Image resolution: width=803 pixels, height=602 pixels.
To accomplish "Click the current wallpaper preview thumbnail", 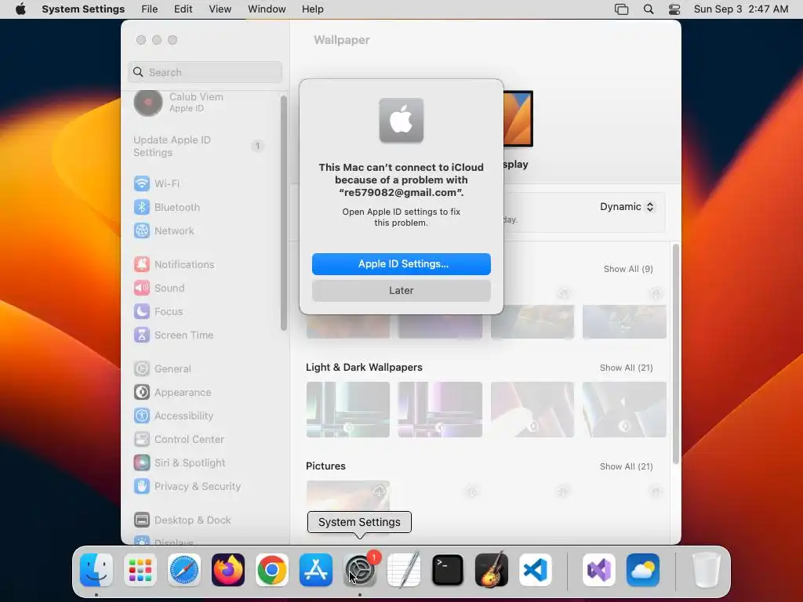I will (x=518, y=119).
